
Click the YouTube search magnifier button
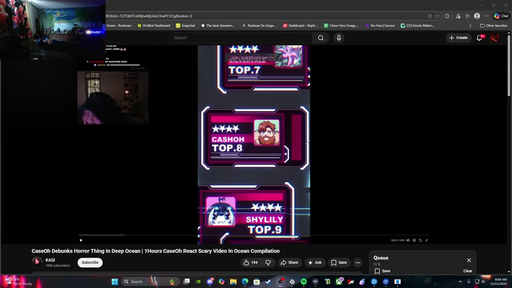pyautogui.click(x=321, y=38)
